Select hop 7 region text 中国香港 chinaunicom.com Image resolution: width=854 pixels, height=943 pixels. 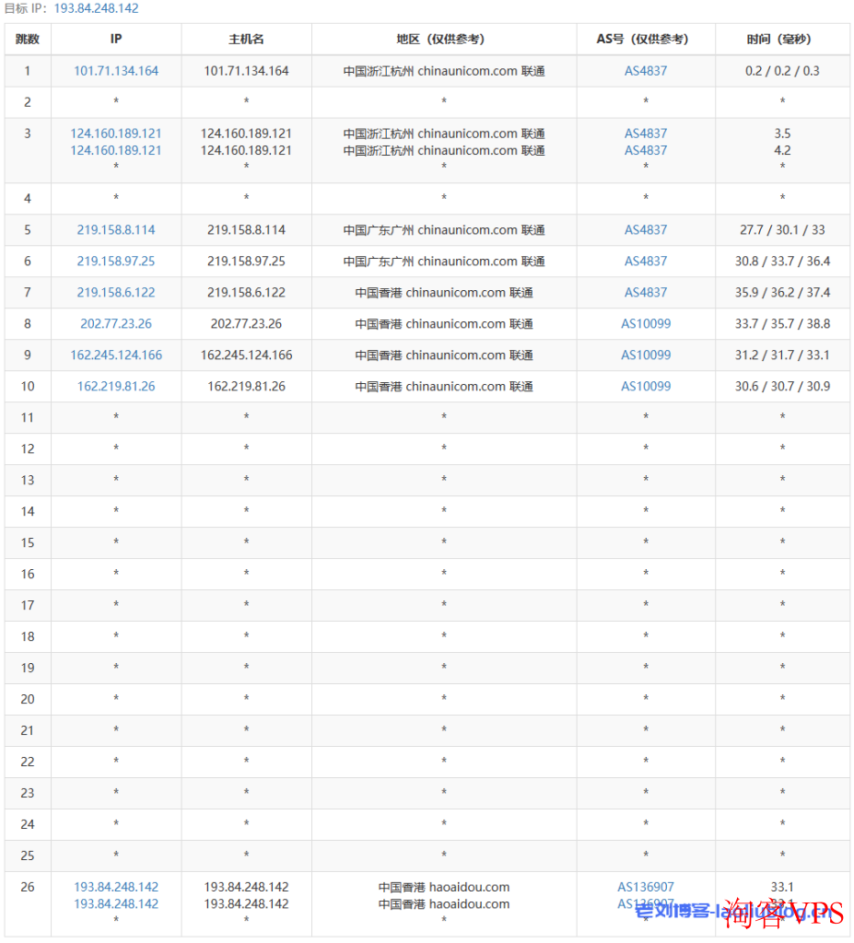[x=430, y=292]
